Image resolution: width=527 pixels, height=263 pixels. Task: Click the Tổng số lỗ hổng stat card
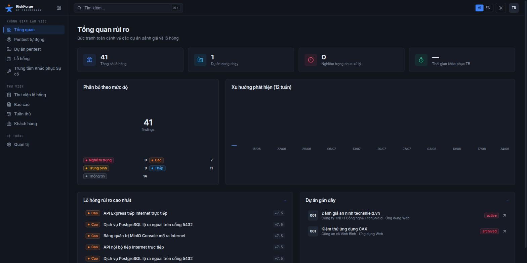coord(130,60)
